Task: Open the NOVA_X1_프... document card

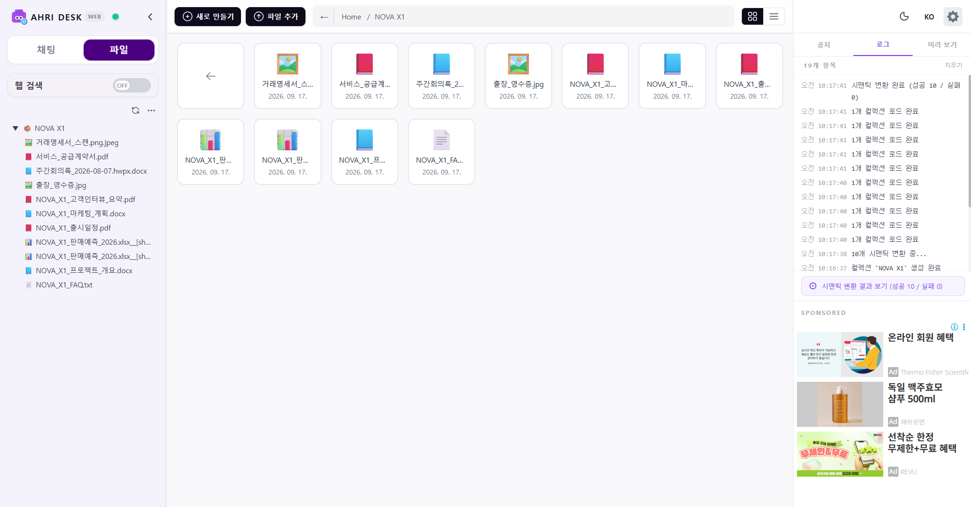Action: pyautogui.click(x=364, y=152)
